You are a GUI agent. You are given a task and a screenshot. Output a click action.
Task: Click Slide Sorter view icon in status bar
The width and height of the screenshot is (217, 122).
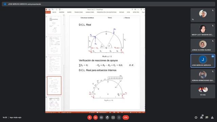(x=114, y=113)
